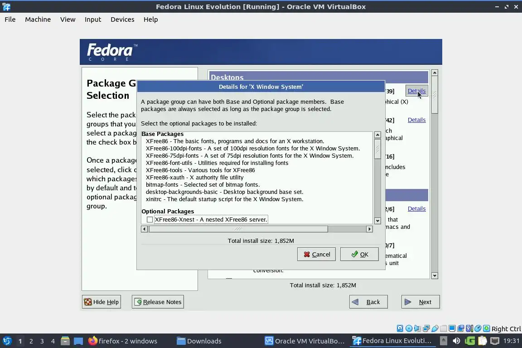522x348 pixels.
Task: Click the Details link next to [42]
Action: click(416, 120)
